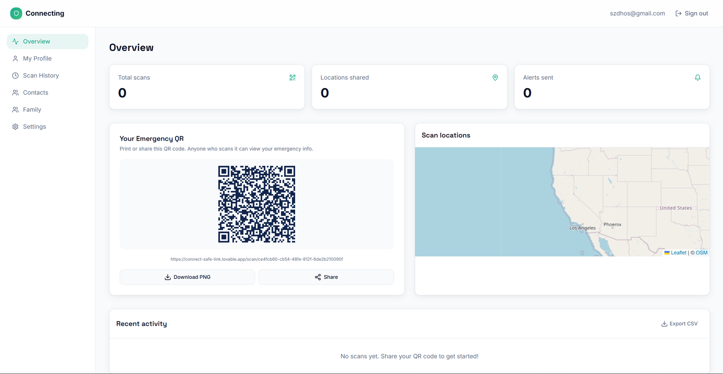Click the QR code icon in Total scans

[x=292, y=78]
